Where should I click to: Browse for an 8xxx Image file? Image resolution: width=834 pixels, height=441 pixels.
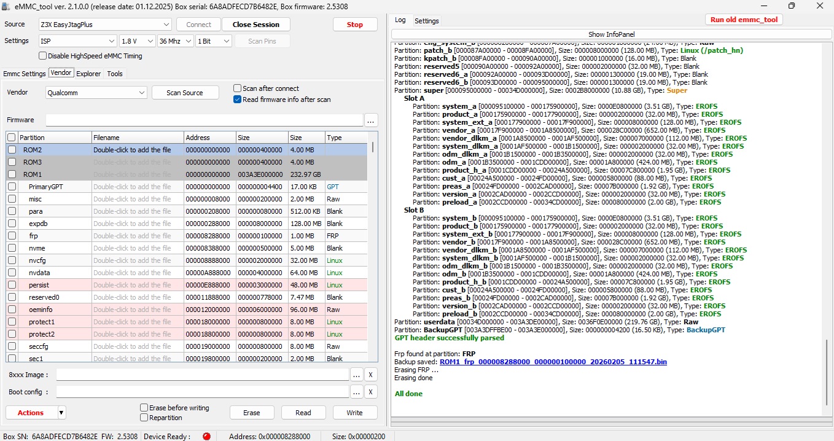click(x=357, y=375)
